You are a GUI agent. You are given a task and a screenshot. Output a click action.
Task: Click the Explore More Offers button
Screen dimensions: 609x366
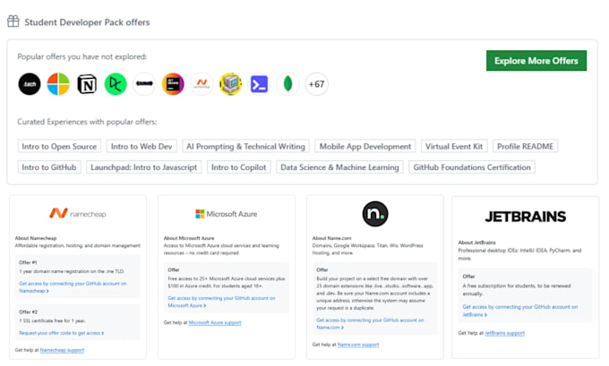click(536, 61)
